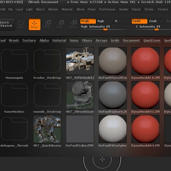This screenshot has height=171, width=171.
Task: Open the Preferences menu
Action: (x=107, y=9)
